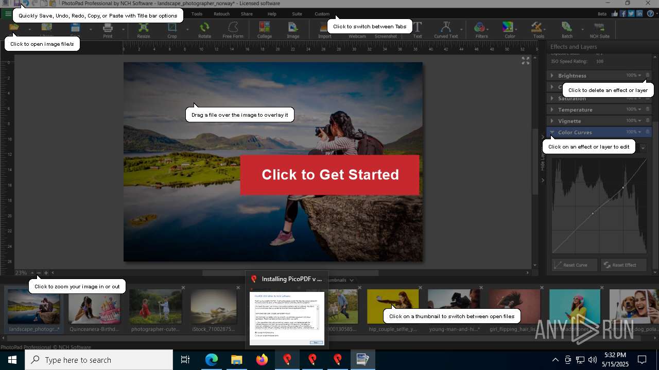
Task: Open NCH Suite from toolbar
Action: (599, 30)
